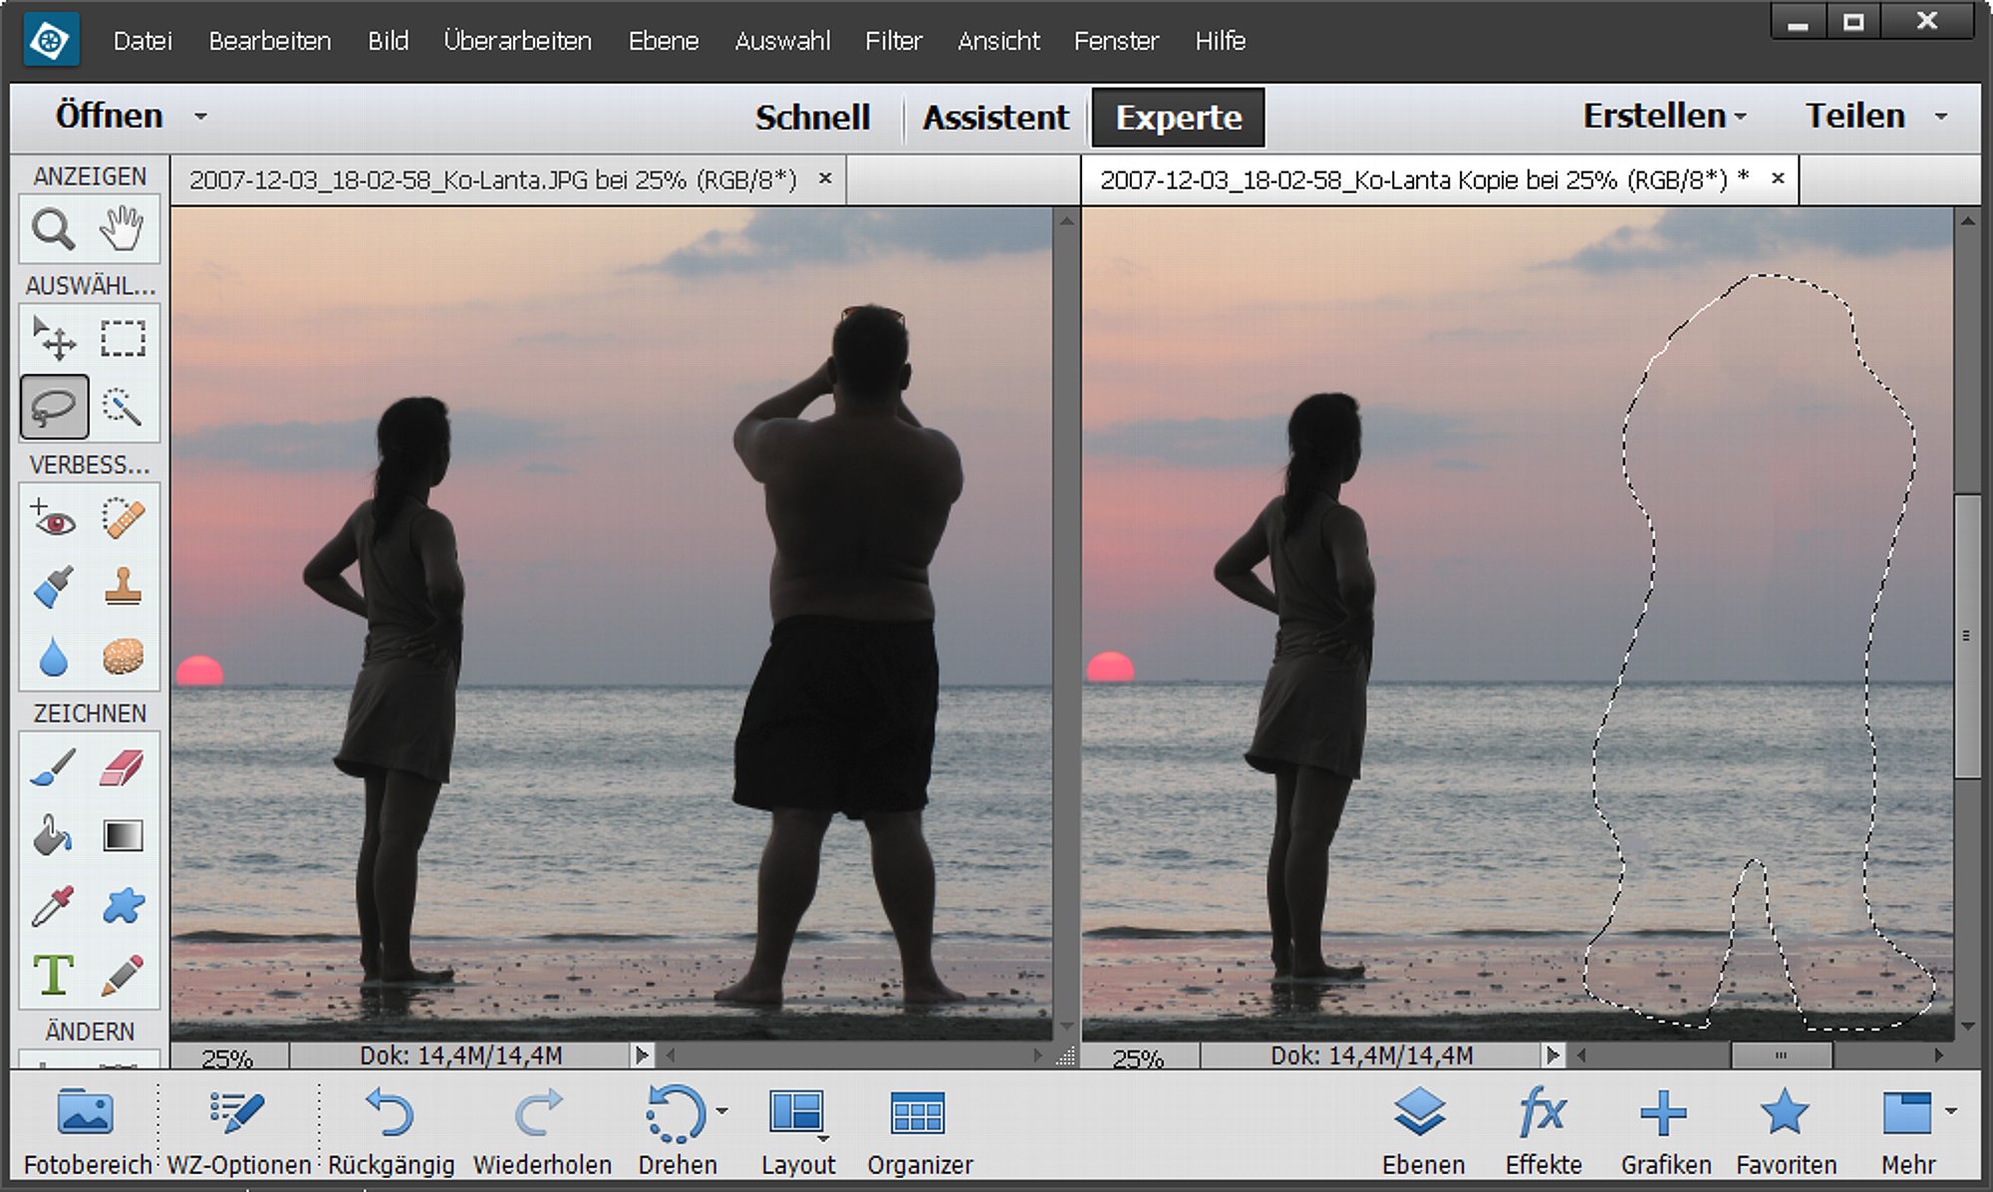Select the Move tool
Image resolution: width=1993 pixels, height=1192 pixels.
pos(53,338)
